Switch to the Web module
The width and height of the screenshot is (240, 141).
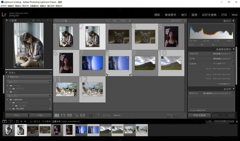pos(234,15)
